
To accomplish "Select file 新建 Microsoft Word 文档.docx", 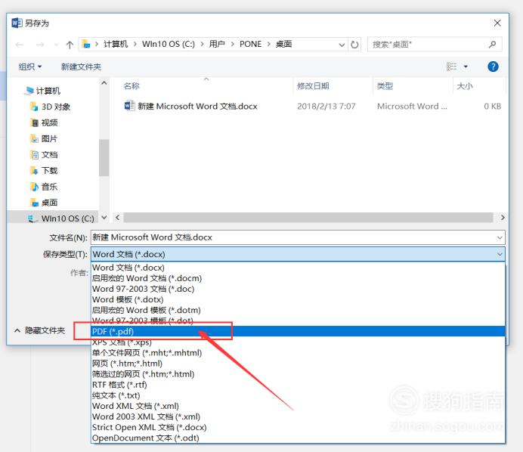I will tap(197, 106).
